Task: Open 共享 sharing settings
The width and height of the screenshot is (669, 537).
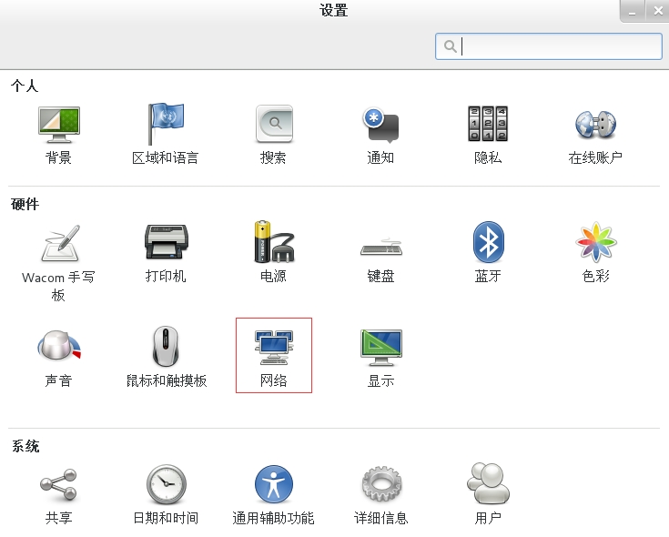Action: click(59, 496)
